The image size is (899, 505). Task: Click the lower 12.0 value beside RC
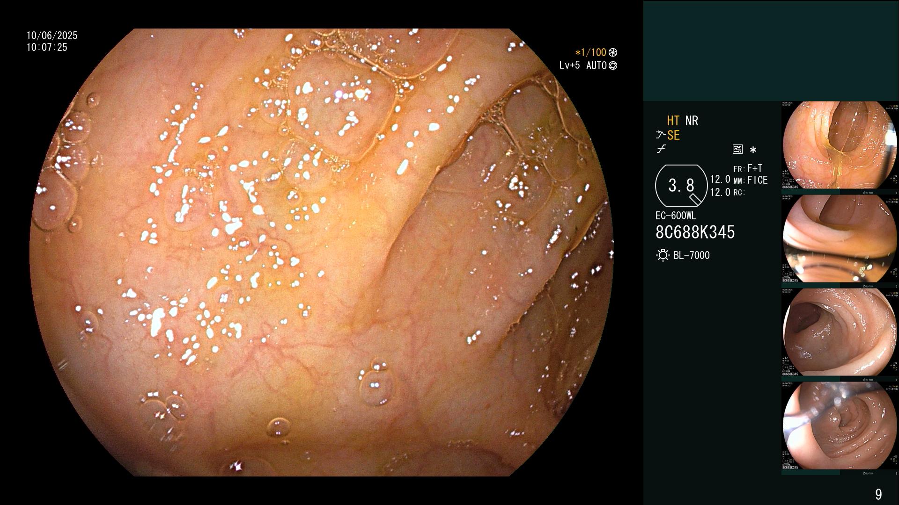point(720,192)
